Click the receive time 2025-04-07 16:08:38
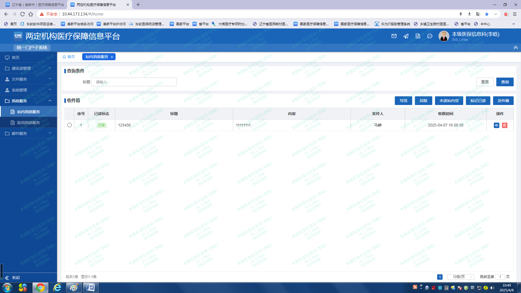The height and width of the screenshot is (293, 521). pos(446,125)
